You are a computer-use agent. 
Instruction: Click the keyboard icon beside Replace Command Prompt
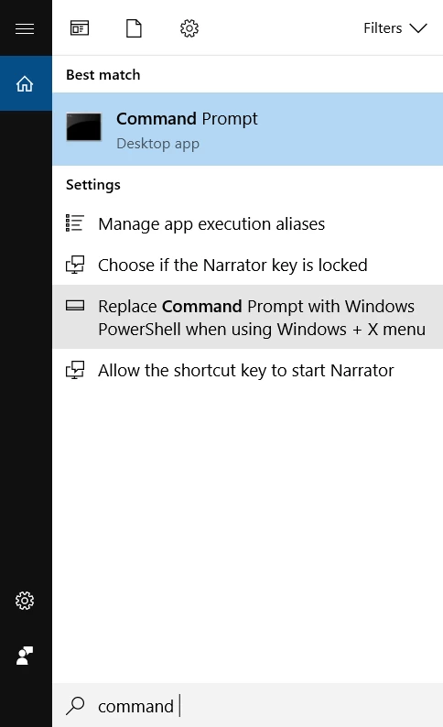(75, 305)
